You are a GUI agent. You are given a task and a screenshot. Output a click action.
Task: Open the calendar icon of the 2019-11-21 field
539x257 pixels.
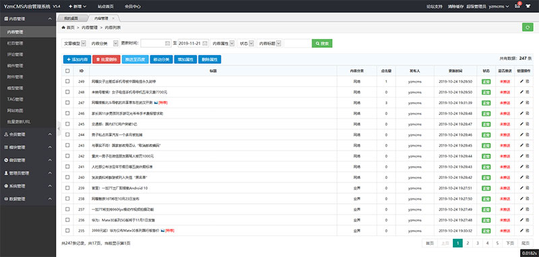pyautogui.click(x=205, y=44)
